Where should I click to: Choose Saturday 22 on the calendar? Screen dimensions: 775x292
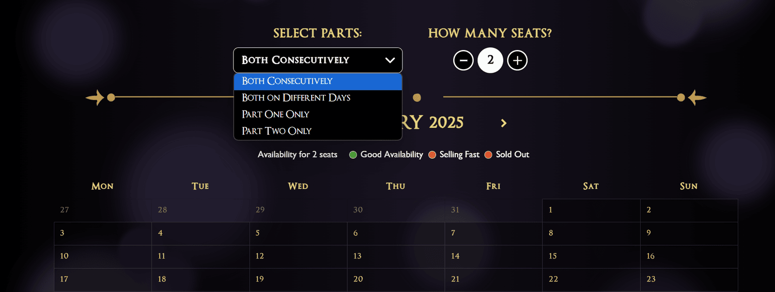pyautogui.click(x=591, y=280)
